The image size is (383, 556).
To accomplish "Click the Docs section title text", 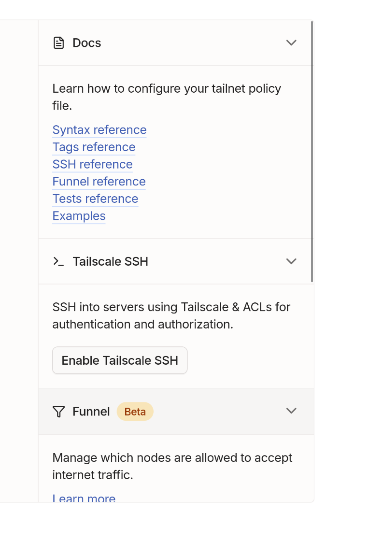I will 87,43.
